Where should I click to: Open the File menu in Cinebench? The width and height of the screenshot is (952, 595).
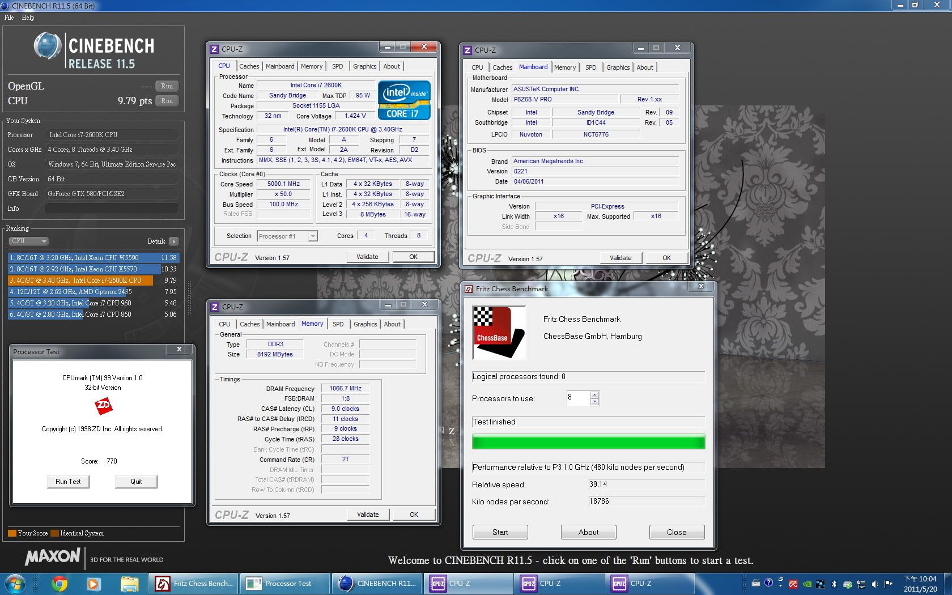pos(9,18)
